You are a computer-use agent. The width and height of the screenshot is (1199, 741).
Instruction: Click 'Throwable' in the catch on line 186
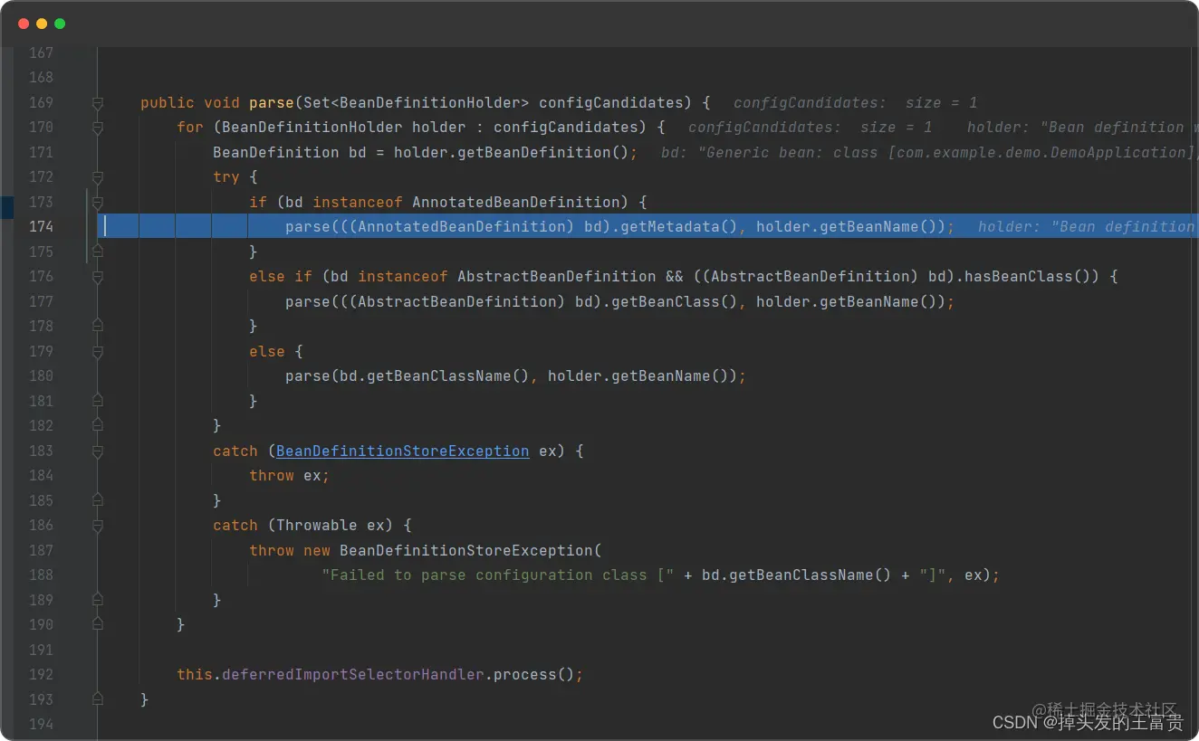[x=317, y=525]
